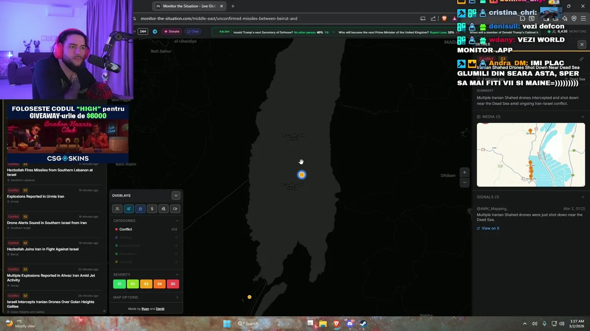Toggle severity S4 filter
Screen dimensions: 590x331
(159, 284)
